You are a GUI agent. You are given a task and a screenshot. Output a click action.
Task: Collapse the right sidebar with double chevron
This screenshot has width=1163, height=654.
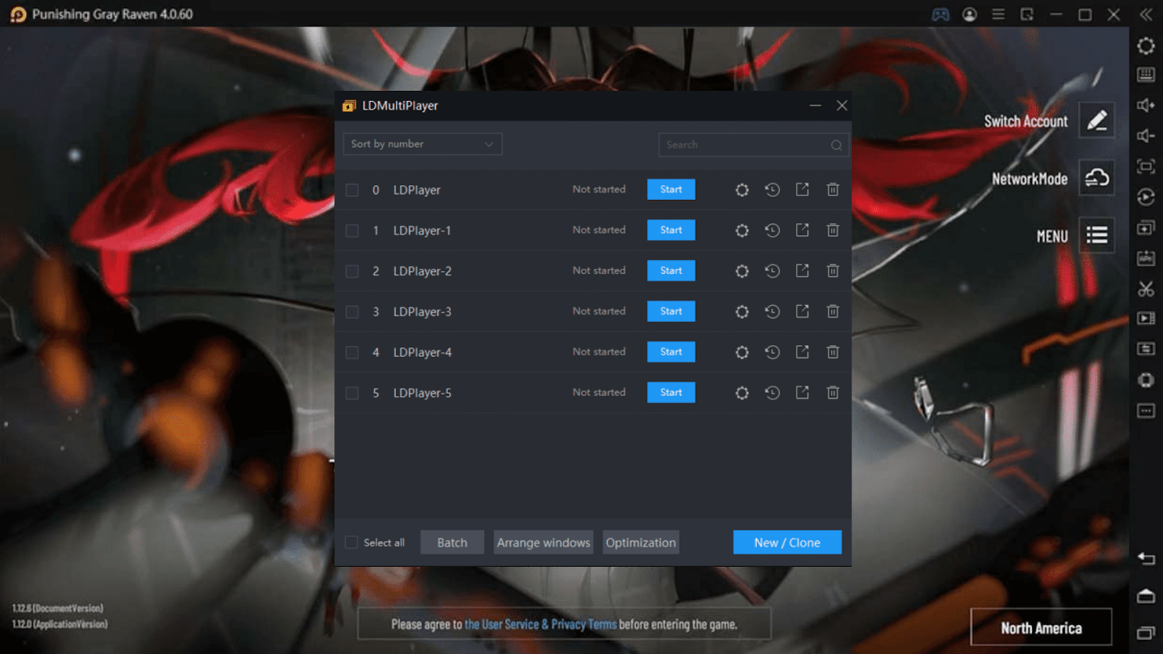pos(1146,15)
